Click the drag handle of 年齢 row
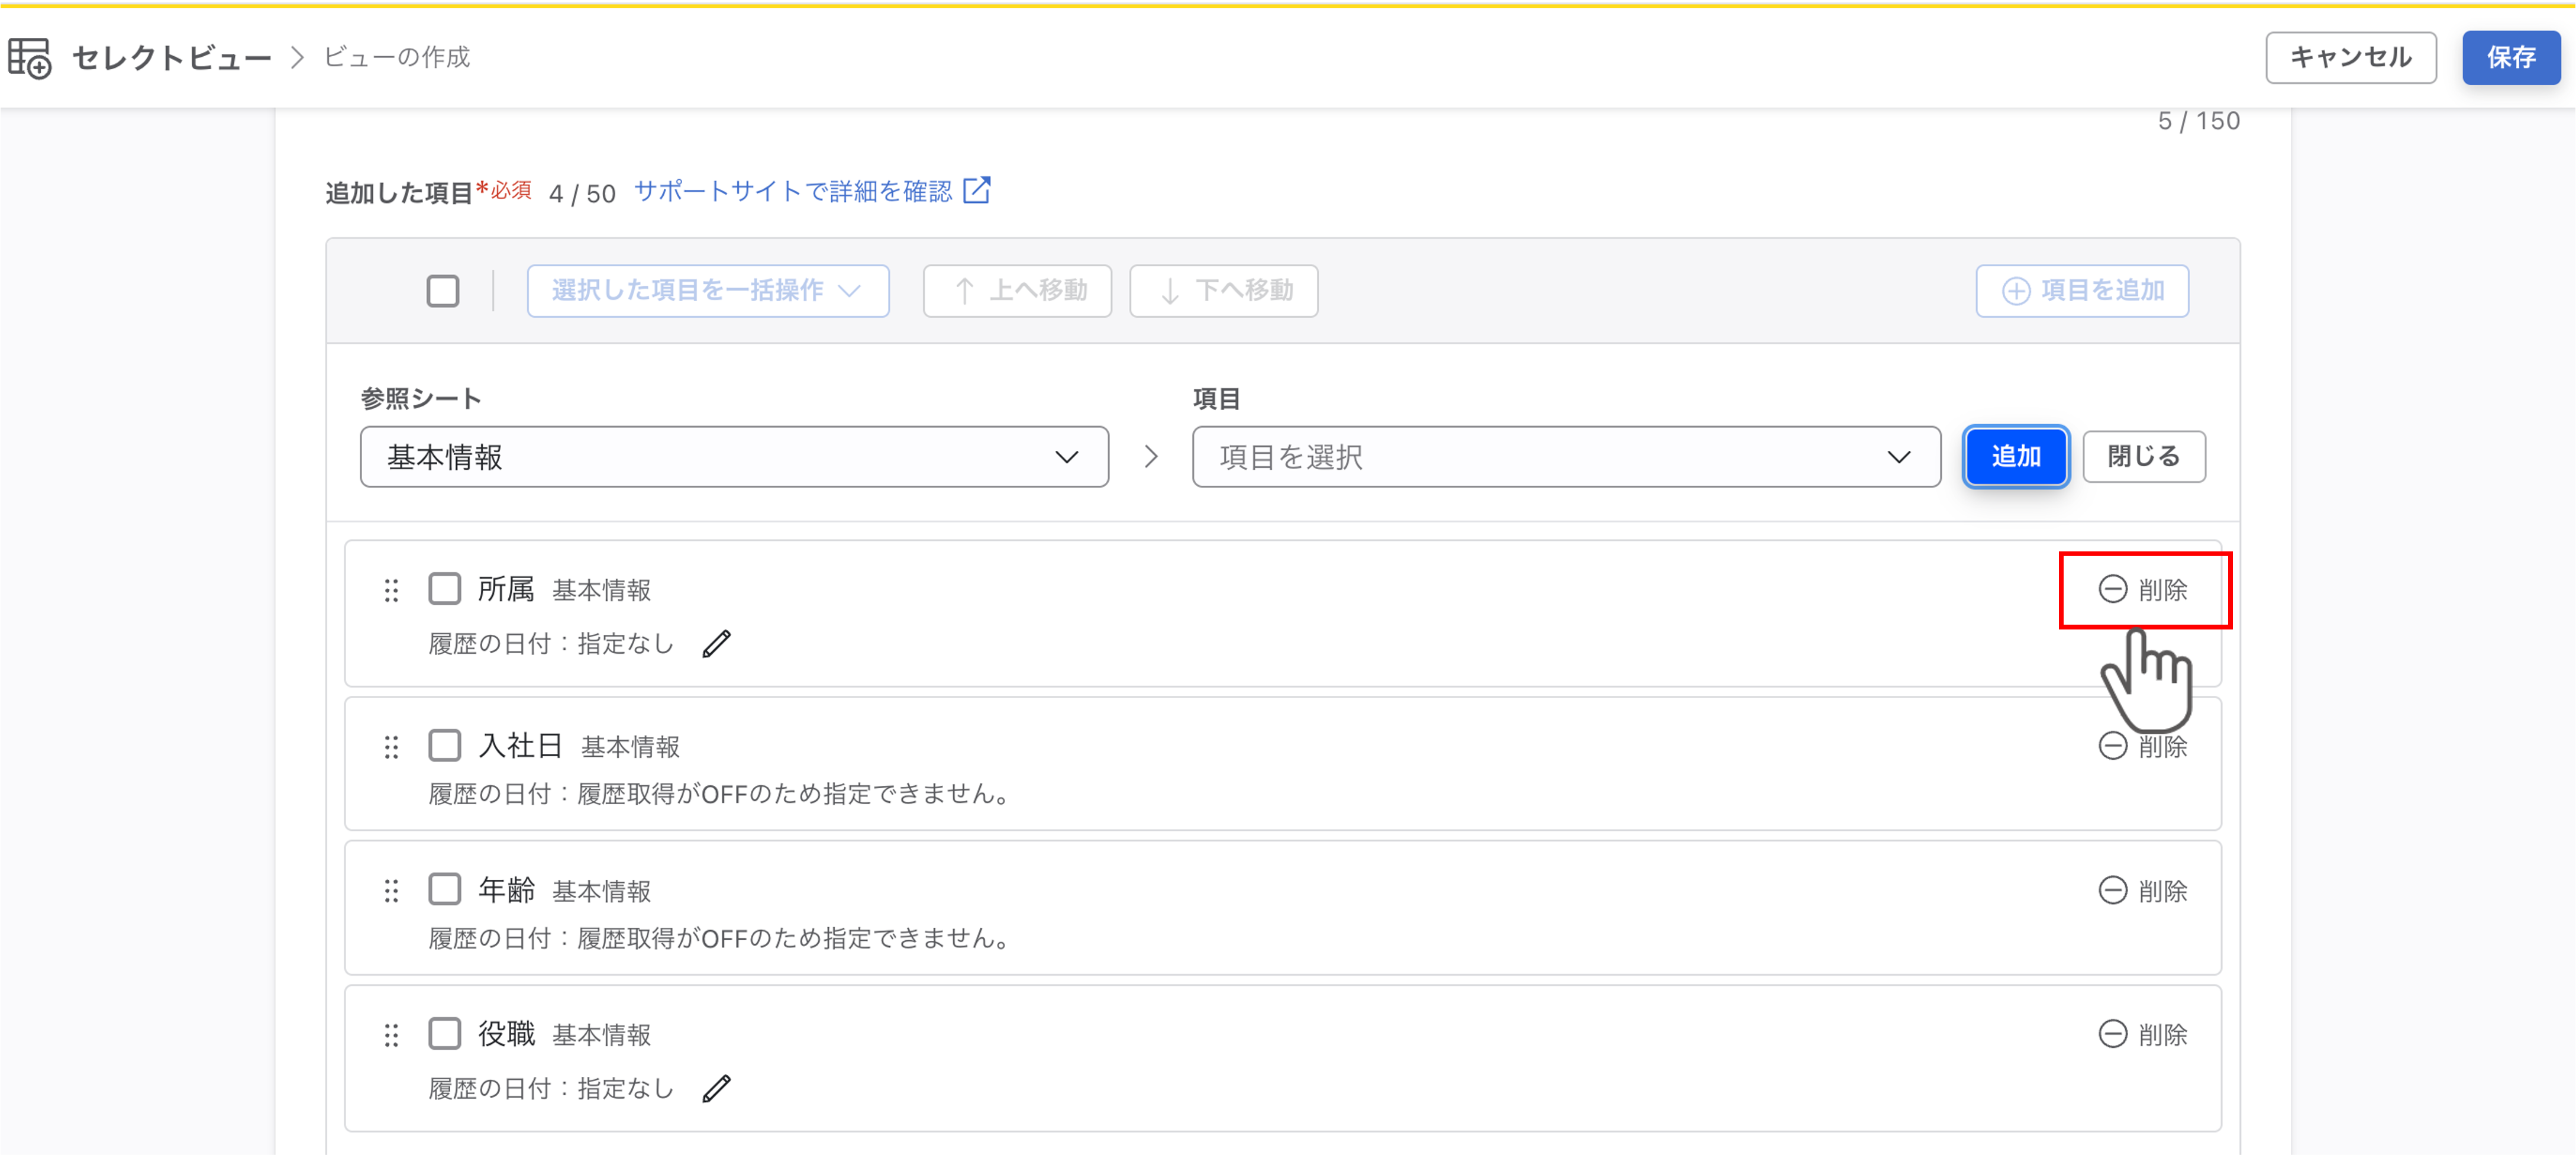Viewport: 2576px width, 1155px height. pyautogui.click(x=391, y=891)
